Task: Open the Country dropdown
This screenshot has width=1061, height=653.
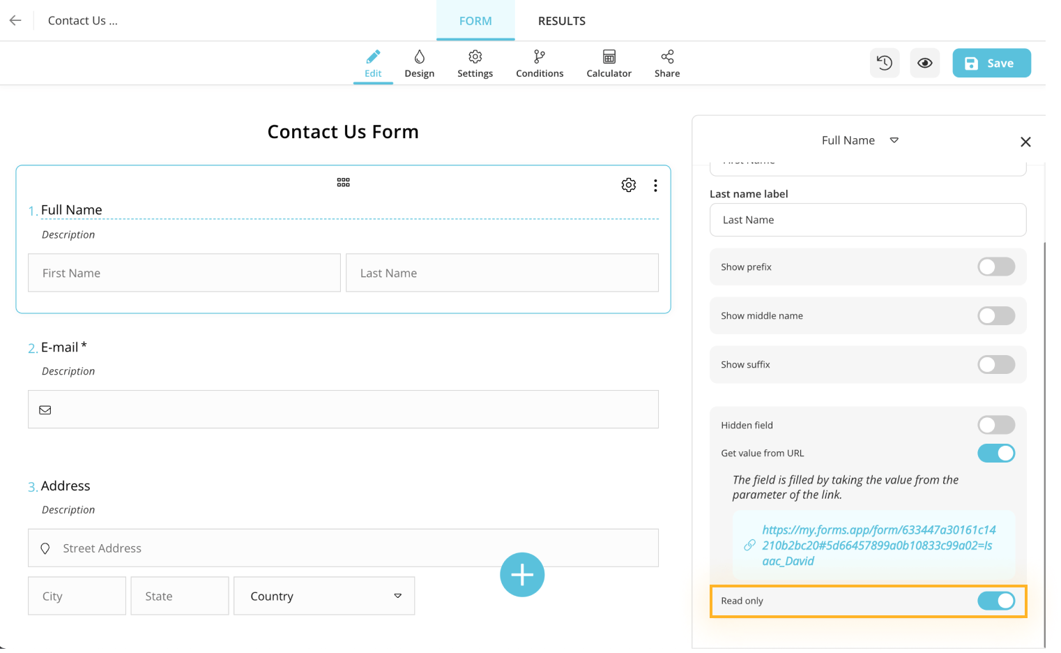Action: 324,596
